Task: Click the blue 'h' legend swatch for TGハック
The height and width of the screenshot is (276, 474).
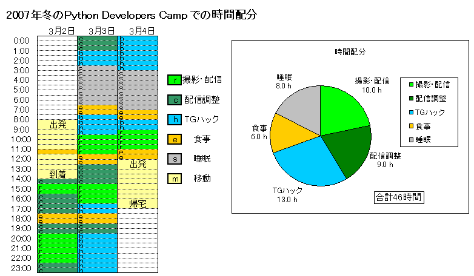Action: pyautogui.click(x=175, y=120)
